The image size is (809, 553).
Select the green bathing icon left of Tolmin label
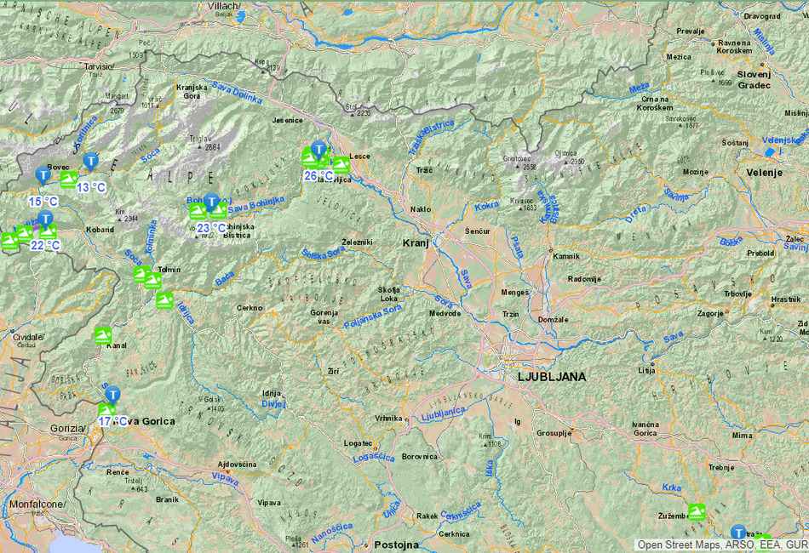(142, 273)
